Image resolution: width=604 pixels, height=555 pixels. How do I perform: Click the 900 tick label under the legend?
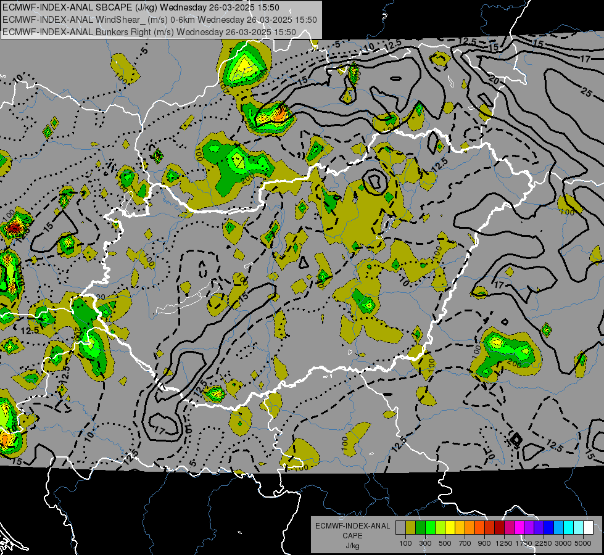coord(484,543)
